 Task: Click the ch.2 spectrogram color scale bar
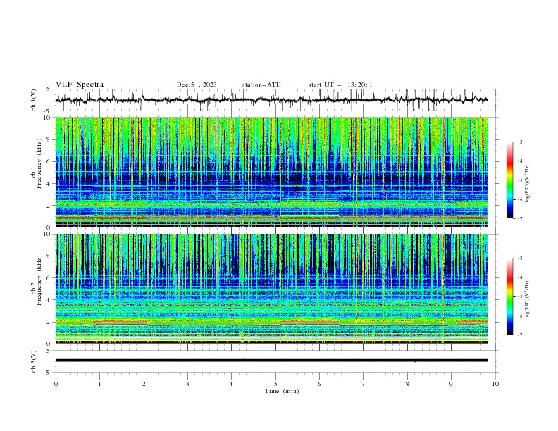click(x=510, y=296)
